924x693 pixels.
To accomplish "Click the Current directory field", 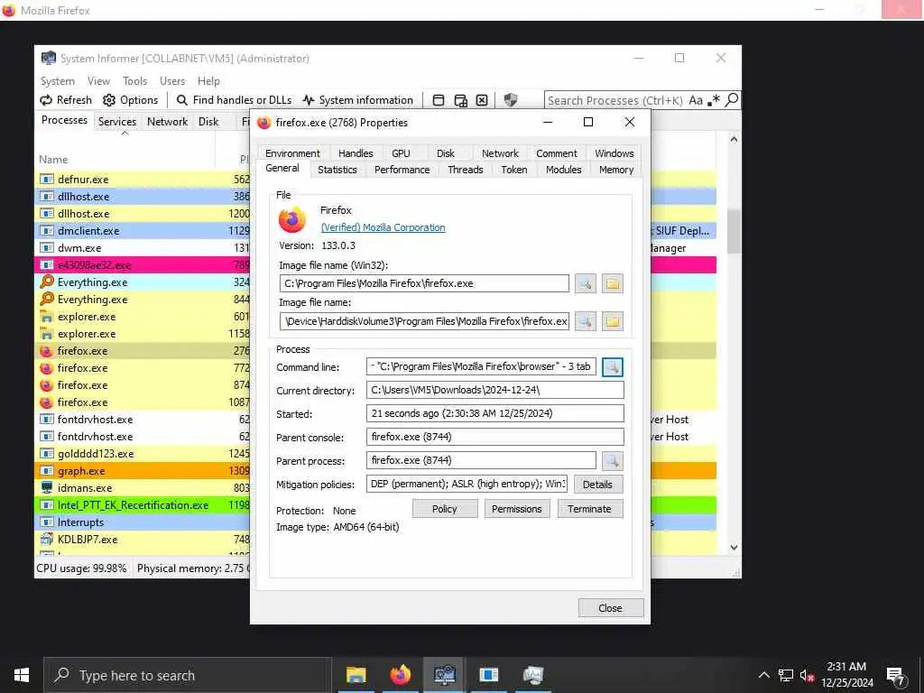I will coord(495,390).
